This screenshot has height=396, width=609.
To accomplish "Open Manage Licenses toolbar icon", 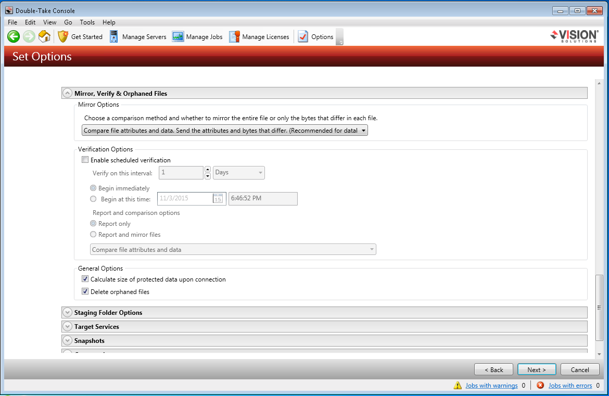I will pos(234,36).
